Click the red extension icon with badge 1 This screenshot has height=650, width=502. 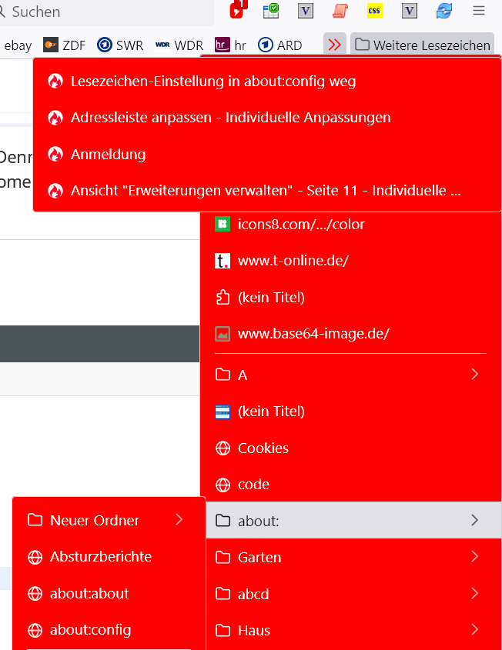click(x=238, y=11)
